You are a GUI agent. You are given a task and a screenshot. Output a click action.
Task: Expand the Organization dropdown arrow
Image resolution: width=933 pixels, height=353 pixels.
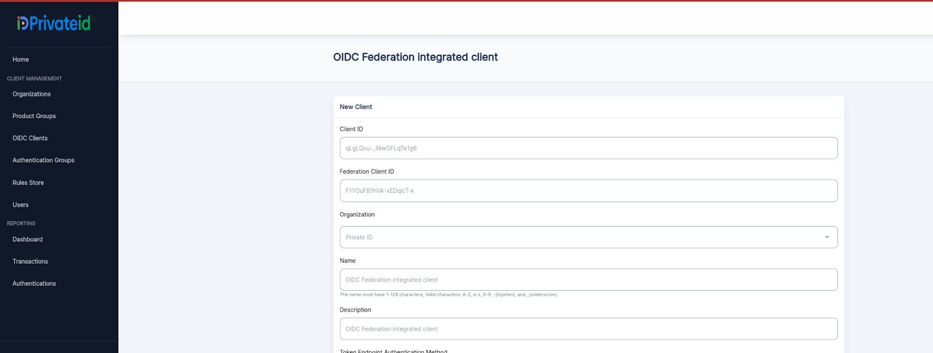[x=826, y=237]
